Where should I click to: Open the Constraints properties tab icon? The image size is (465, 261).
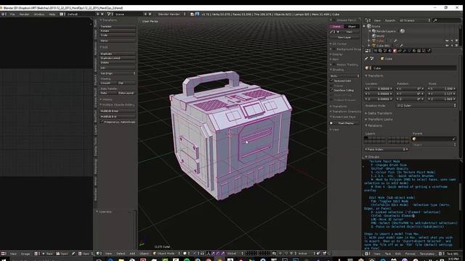coord(400,51)
